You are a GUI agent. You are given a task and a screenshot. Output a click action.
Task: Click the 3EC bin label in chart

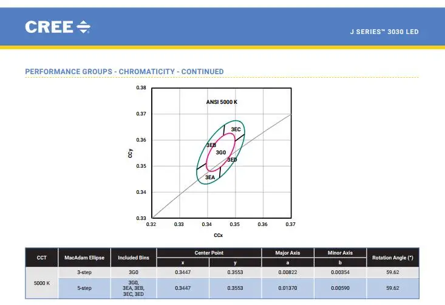click(236, 129)
